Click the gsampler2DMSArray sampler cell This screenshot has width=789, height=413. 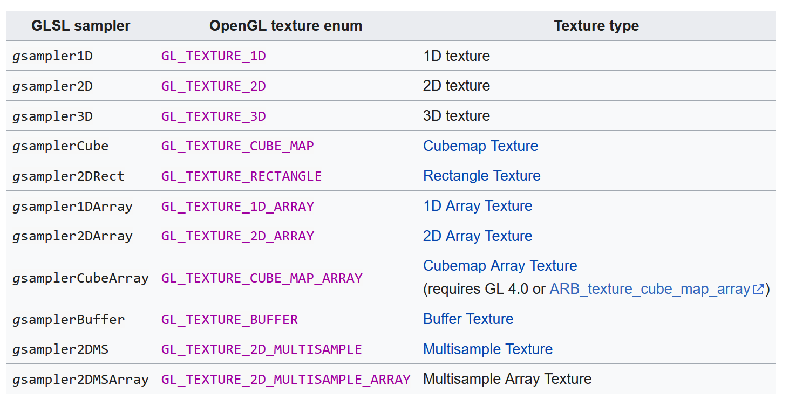(80, 380)
